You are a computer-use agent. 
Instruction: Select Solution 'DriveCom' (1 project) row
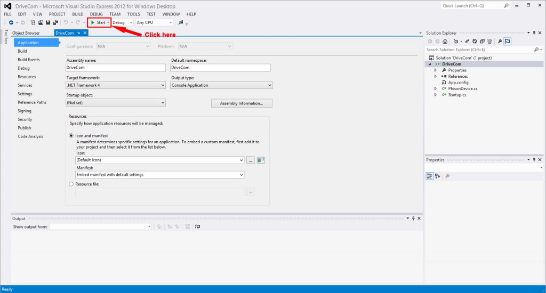pos(464,58)
